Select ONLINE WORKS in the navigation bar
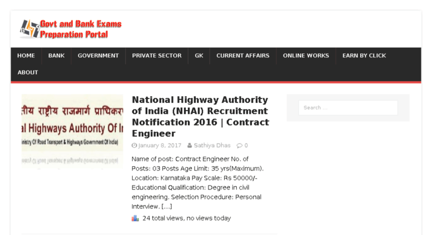432x235 pixels. tap(306, 56)
